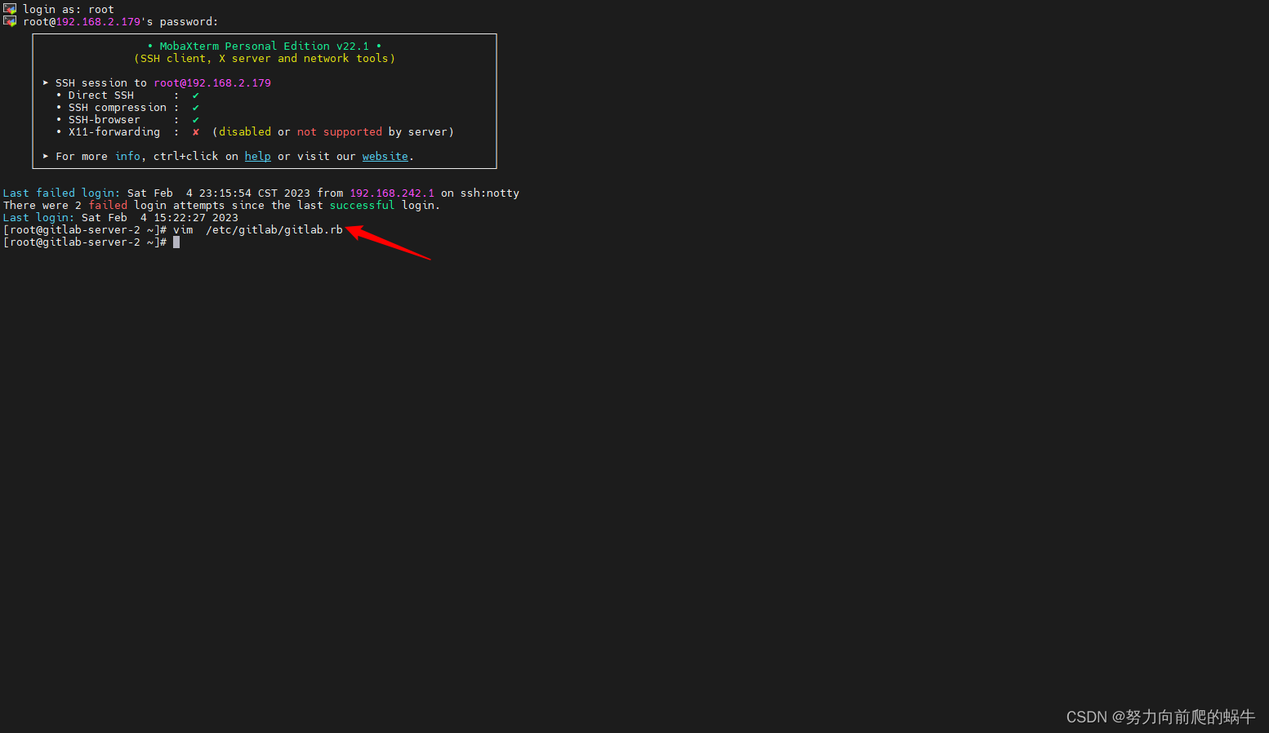Click the 'disabled' word in the X11-forwarding line
Viewport: 1269px width, 733px height.
pos(245,132)
